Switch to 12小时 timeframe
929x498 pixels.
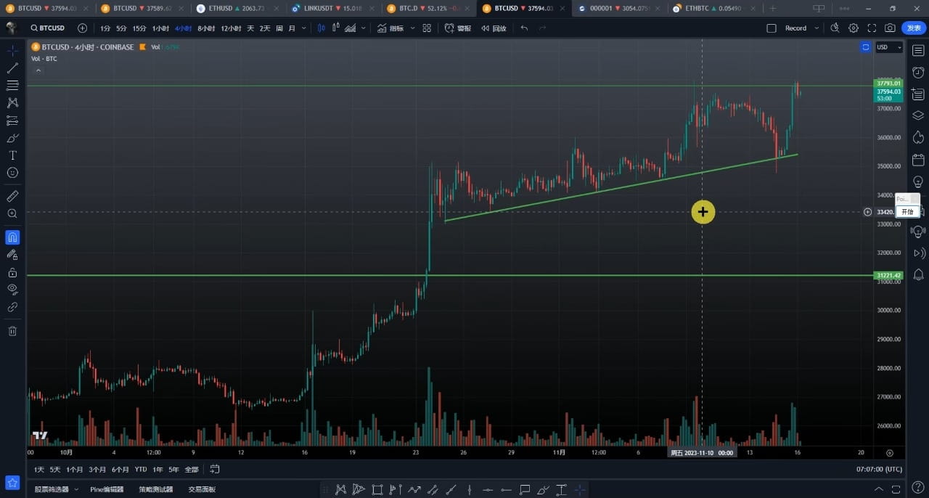231,28
